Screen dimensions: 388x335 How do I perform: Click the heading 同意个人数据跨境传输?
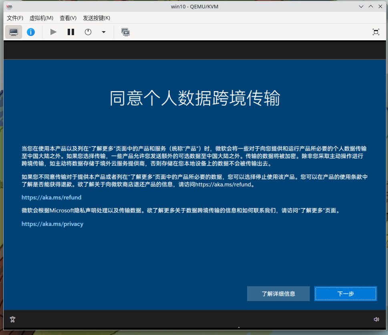tap(195, 98)
